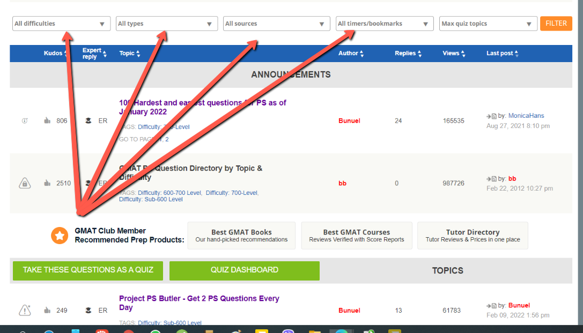Expand the All timers/bookmarks dropdown
The image size is (583, 333).
tap(385, 24)
